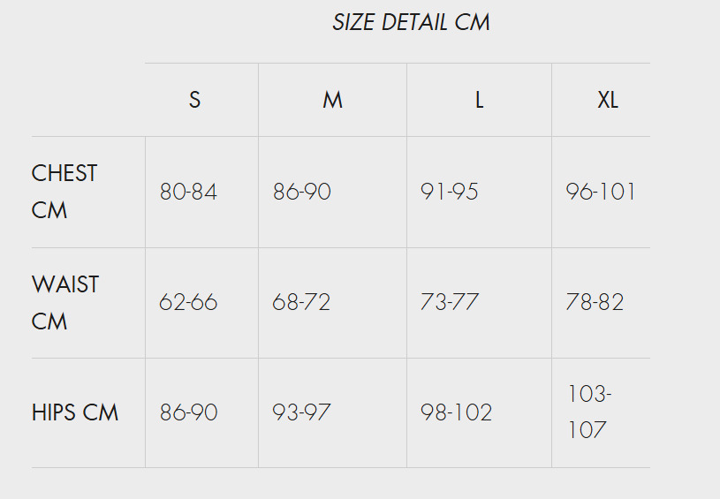Click waist value 62-66 cell
Viewport: 720px width, 499px height.
pos(188,302)
